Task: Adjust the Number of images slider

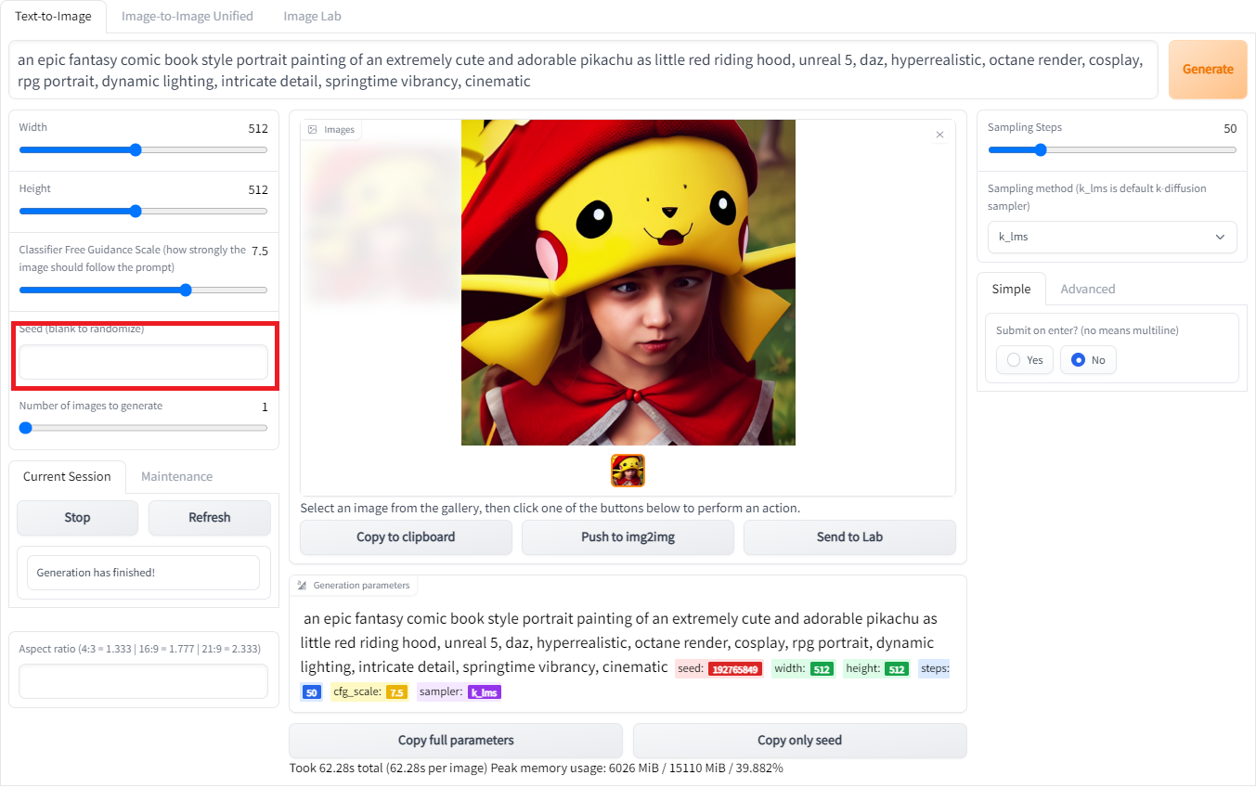Action: coord(143,428)
